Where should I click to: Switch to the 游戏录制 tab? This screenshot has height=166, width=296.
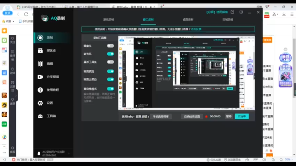pos(108,20)
